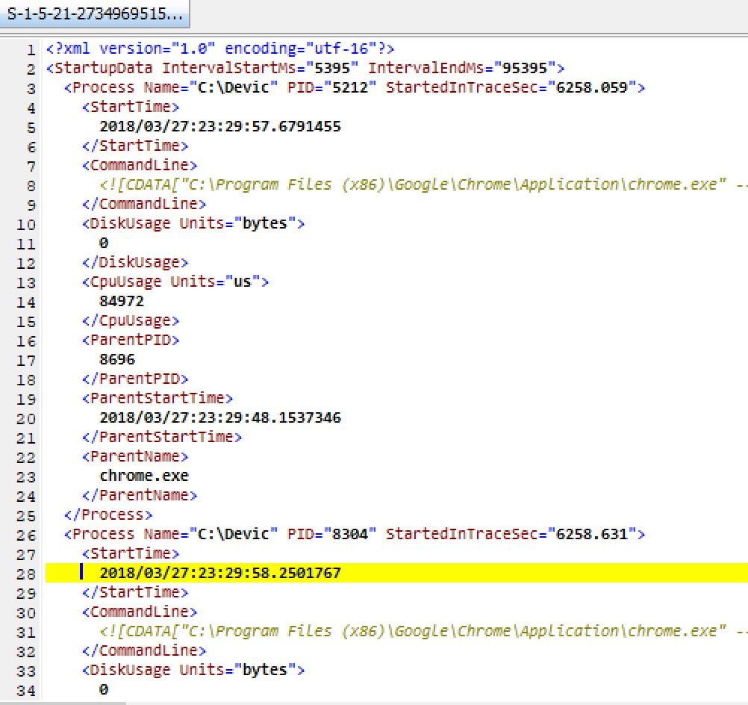Click PID value "8304"

point(349,534)
